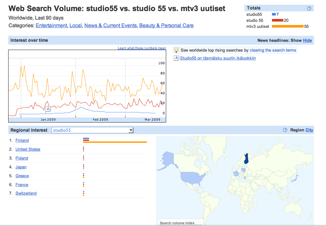
Task: Click the blue studio55 totals bar
Action: (274, 14)
